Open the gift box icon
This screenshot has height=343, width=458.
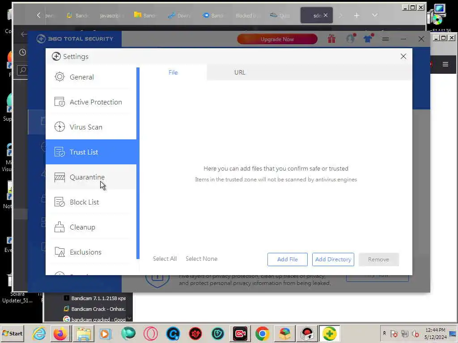(x=331, y=39)
